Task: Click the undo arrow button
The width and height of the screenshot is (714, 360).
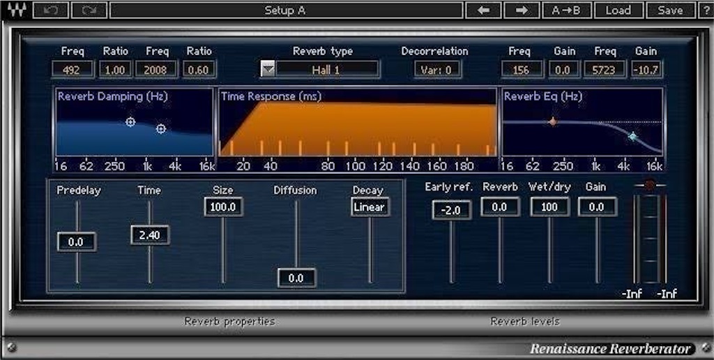Action: point(50,10)
